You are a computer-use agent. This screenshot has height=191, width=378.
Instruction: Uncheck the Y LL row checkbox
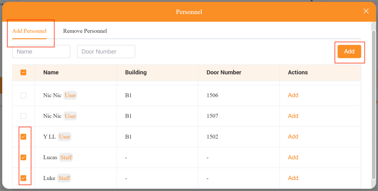coord(23,137)
